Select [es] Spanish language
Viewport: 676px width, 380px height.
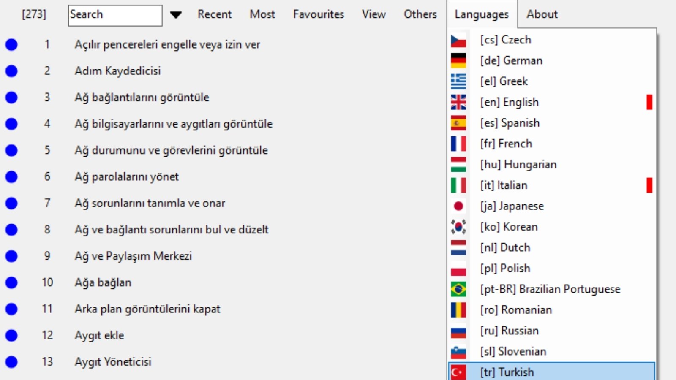pos(551,123)
